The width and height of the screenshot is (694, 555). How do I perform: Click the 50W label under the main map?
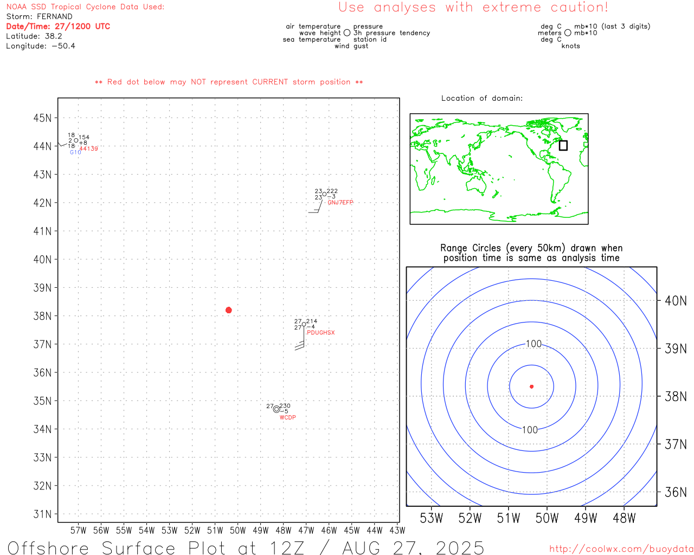click(x=238, y=530)
